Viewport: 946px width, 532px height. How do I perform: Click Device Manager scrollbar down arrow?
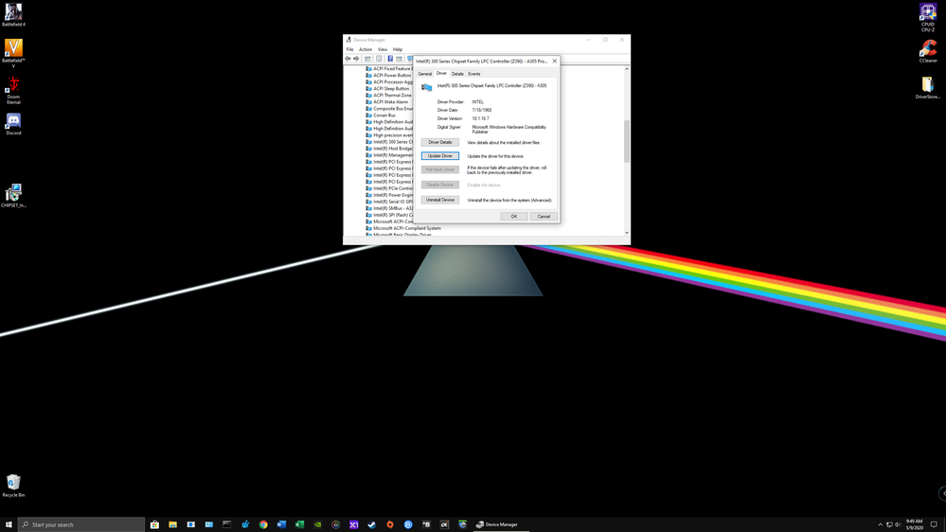[x=627, y=232]
